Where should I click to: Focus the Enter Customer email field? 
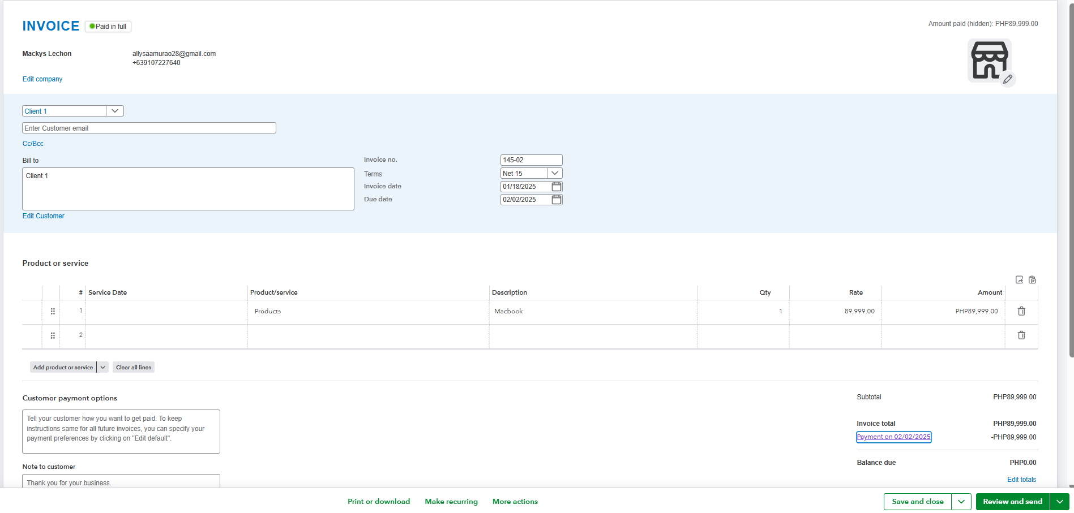[149, 128]
